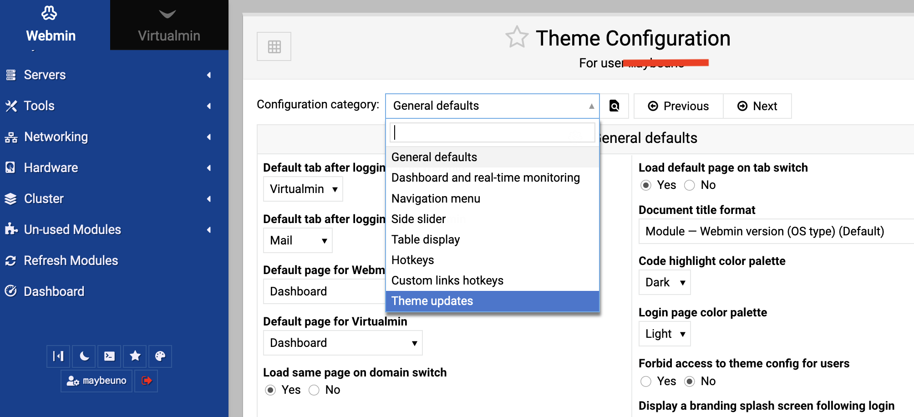Select Navigation menu option
The width and height of the screenshot is (914, 417).
493,198
